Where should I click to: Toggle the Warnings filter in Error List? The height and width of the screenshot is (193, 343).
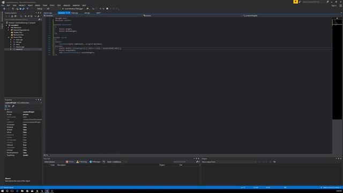[x=82, y=162]
